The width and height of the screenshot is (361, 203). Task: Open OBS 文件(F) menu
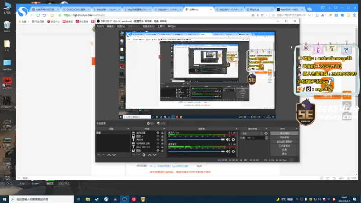point(100,26)
